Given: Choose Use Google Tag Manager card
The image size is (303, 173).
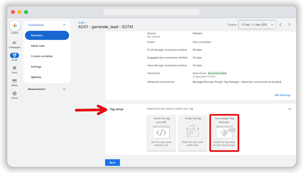Looking at the screenshot, I should point(224,133).
